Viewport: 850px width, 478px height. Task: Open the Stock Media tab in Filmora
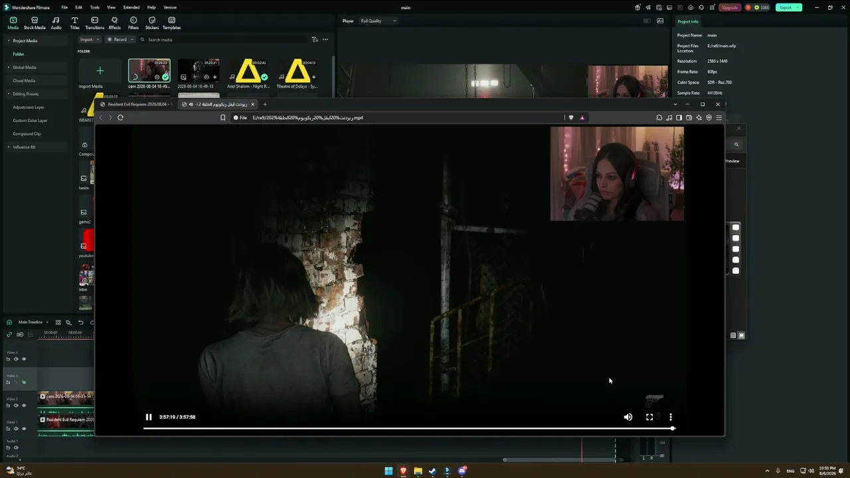pos(35,23)
